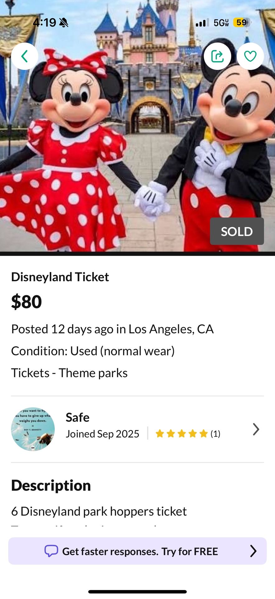Tap Get faster responses Try for FREE
The height and width of the screenshot is (599, 275).
pos(140,551)
